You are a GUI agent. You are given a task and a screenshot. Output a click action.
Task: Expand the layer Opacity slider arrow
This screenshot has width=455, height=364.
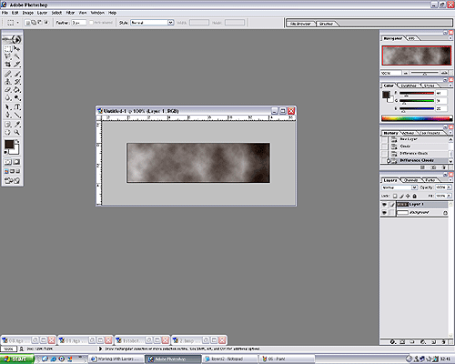click(449, 187)
